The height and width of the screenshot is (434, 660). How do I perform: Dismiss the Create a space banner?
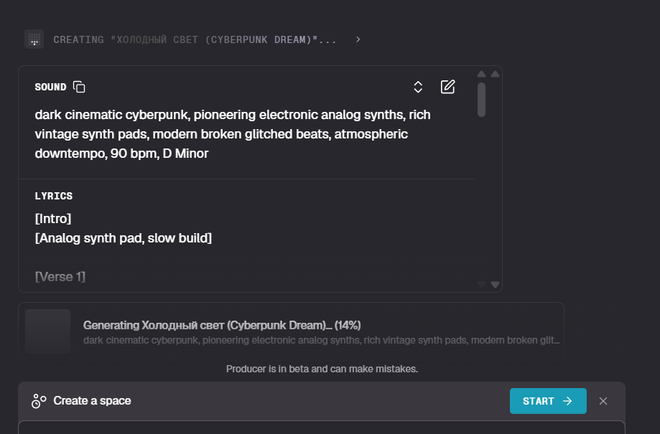tap(603, 401)
